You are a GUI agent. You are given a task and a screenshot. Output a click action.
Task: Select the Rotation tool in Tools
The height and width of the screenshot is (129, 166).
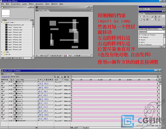(x=144, y=17)
